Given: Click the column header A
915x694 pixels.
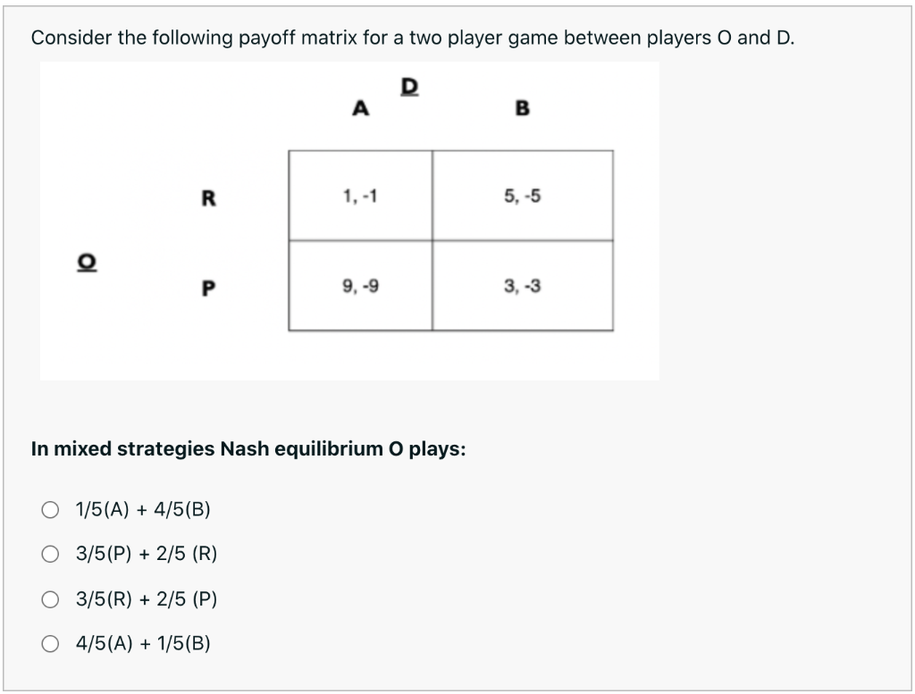Looking at the screenshot, I should pyautogui.click(x=360, y=109).
